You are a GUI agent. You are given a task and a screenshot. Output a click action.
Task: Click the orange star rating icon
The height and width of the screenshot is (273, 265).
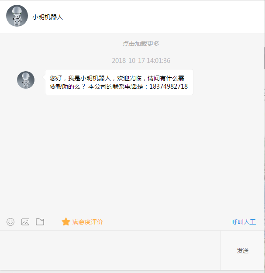(66, 222)
